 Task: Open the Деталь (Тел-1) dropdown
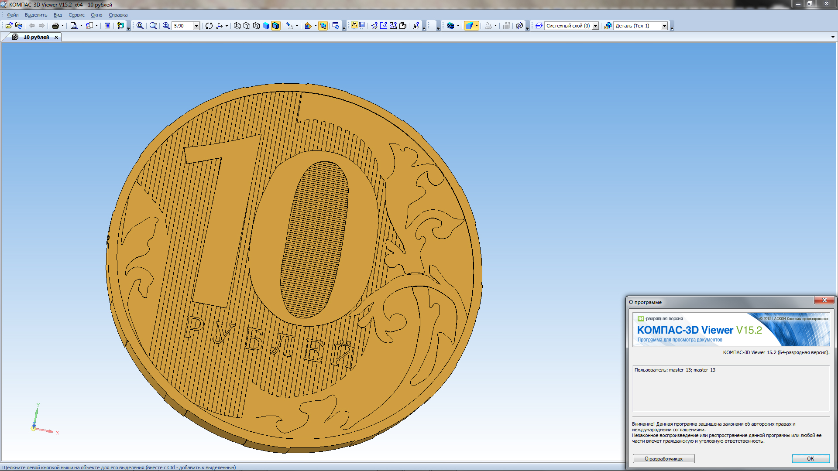[664, 26]
